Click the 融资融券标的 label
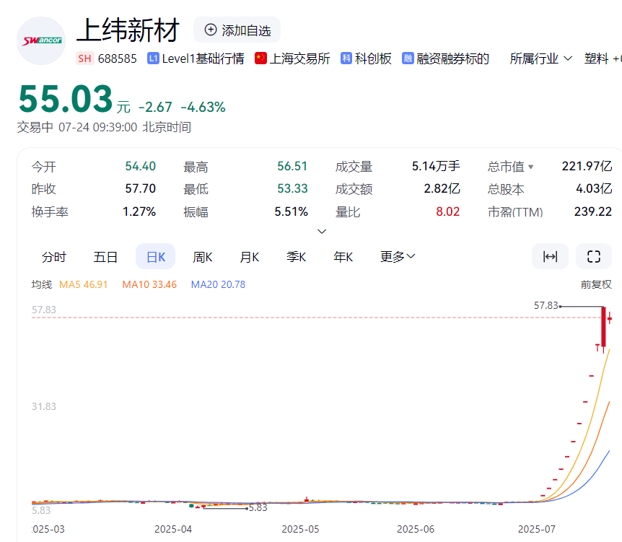622x542 pixels. [x=452, y=58]
